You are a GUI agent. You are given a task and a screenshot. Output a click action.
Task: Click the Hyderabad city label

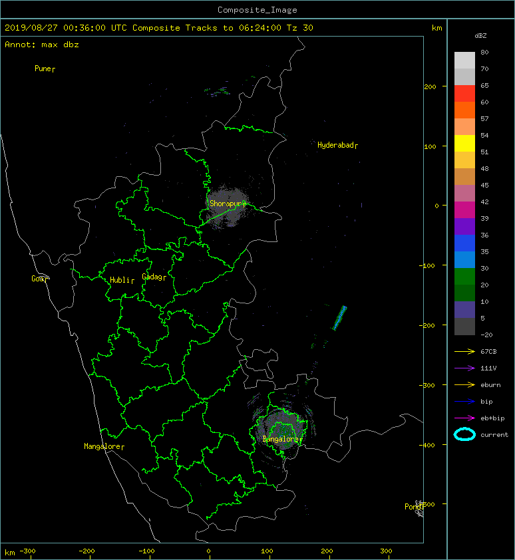337,145
